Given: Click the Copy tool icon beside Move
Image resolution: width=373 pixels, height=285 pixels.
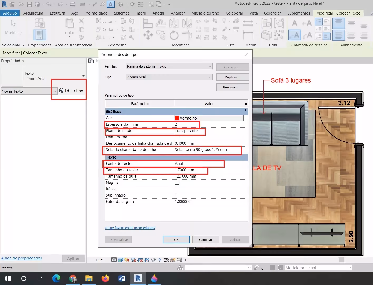Looking at the screenshot, I should [x=161, y=35].
